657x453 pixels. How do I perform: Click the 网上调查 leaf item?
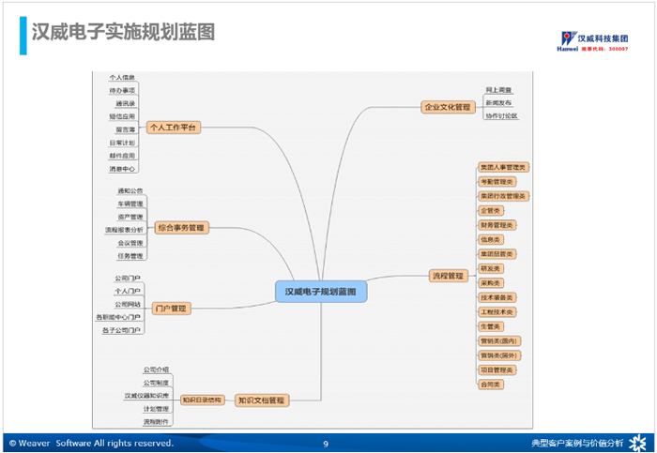click(498, 90)
